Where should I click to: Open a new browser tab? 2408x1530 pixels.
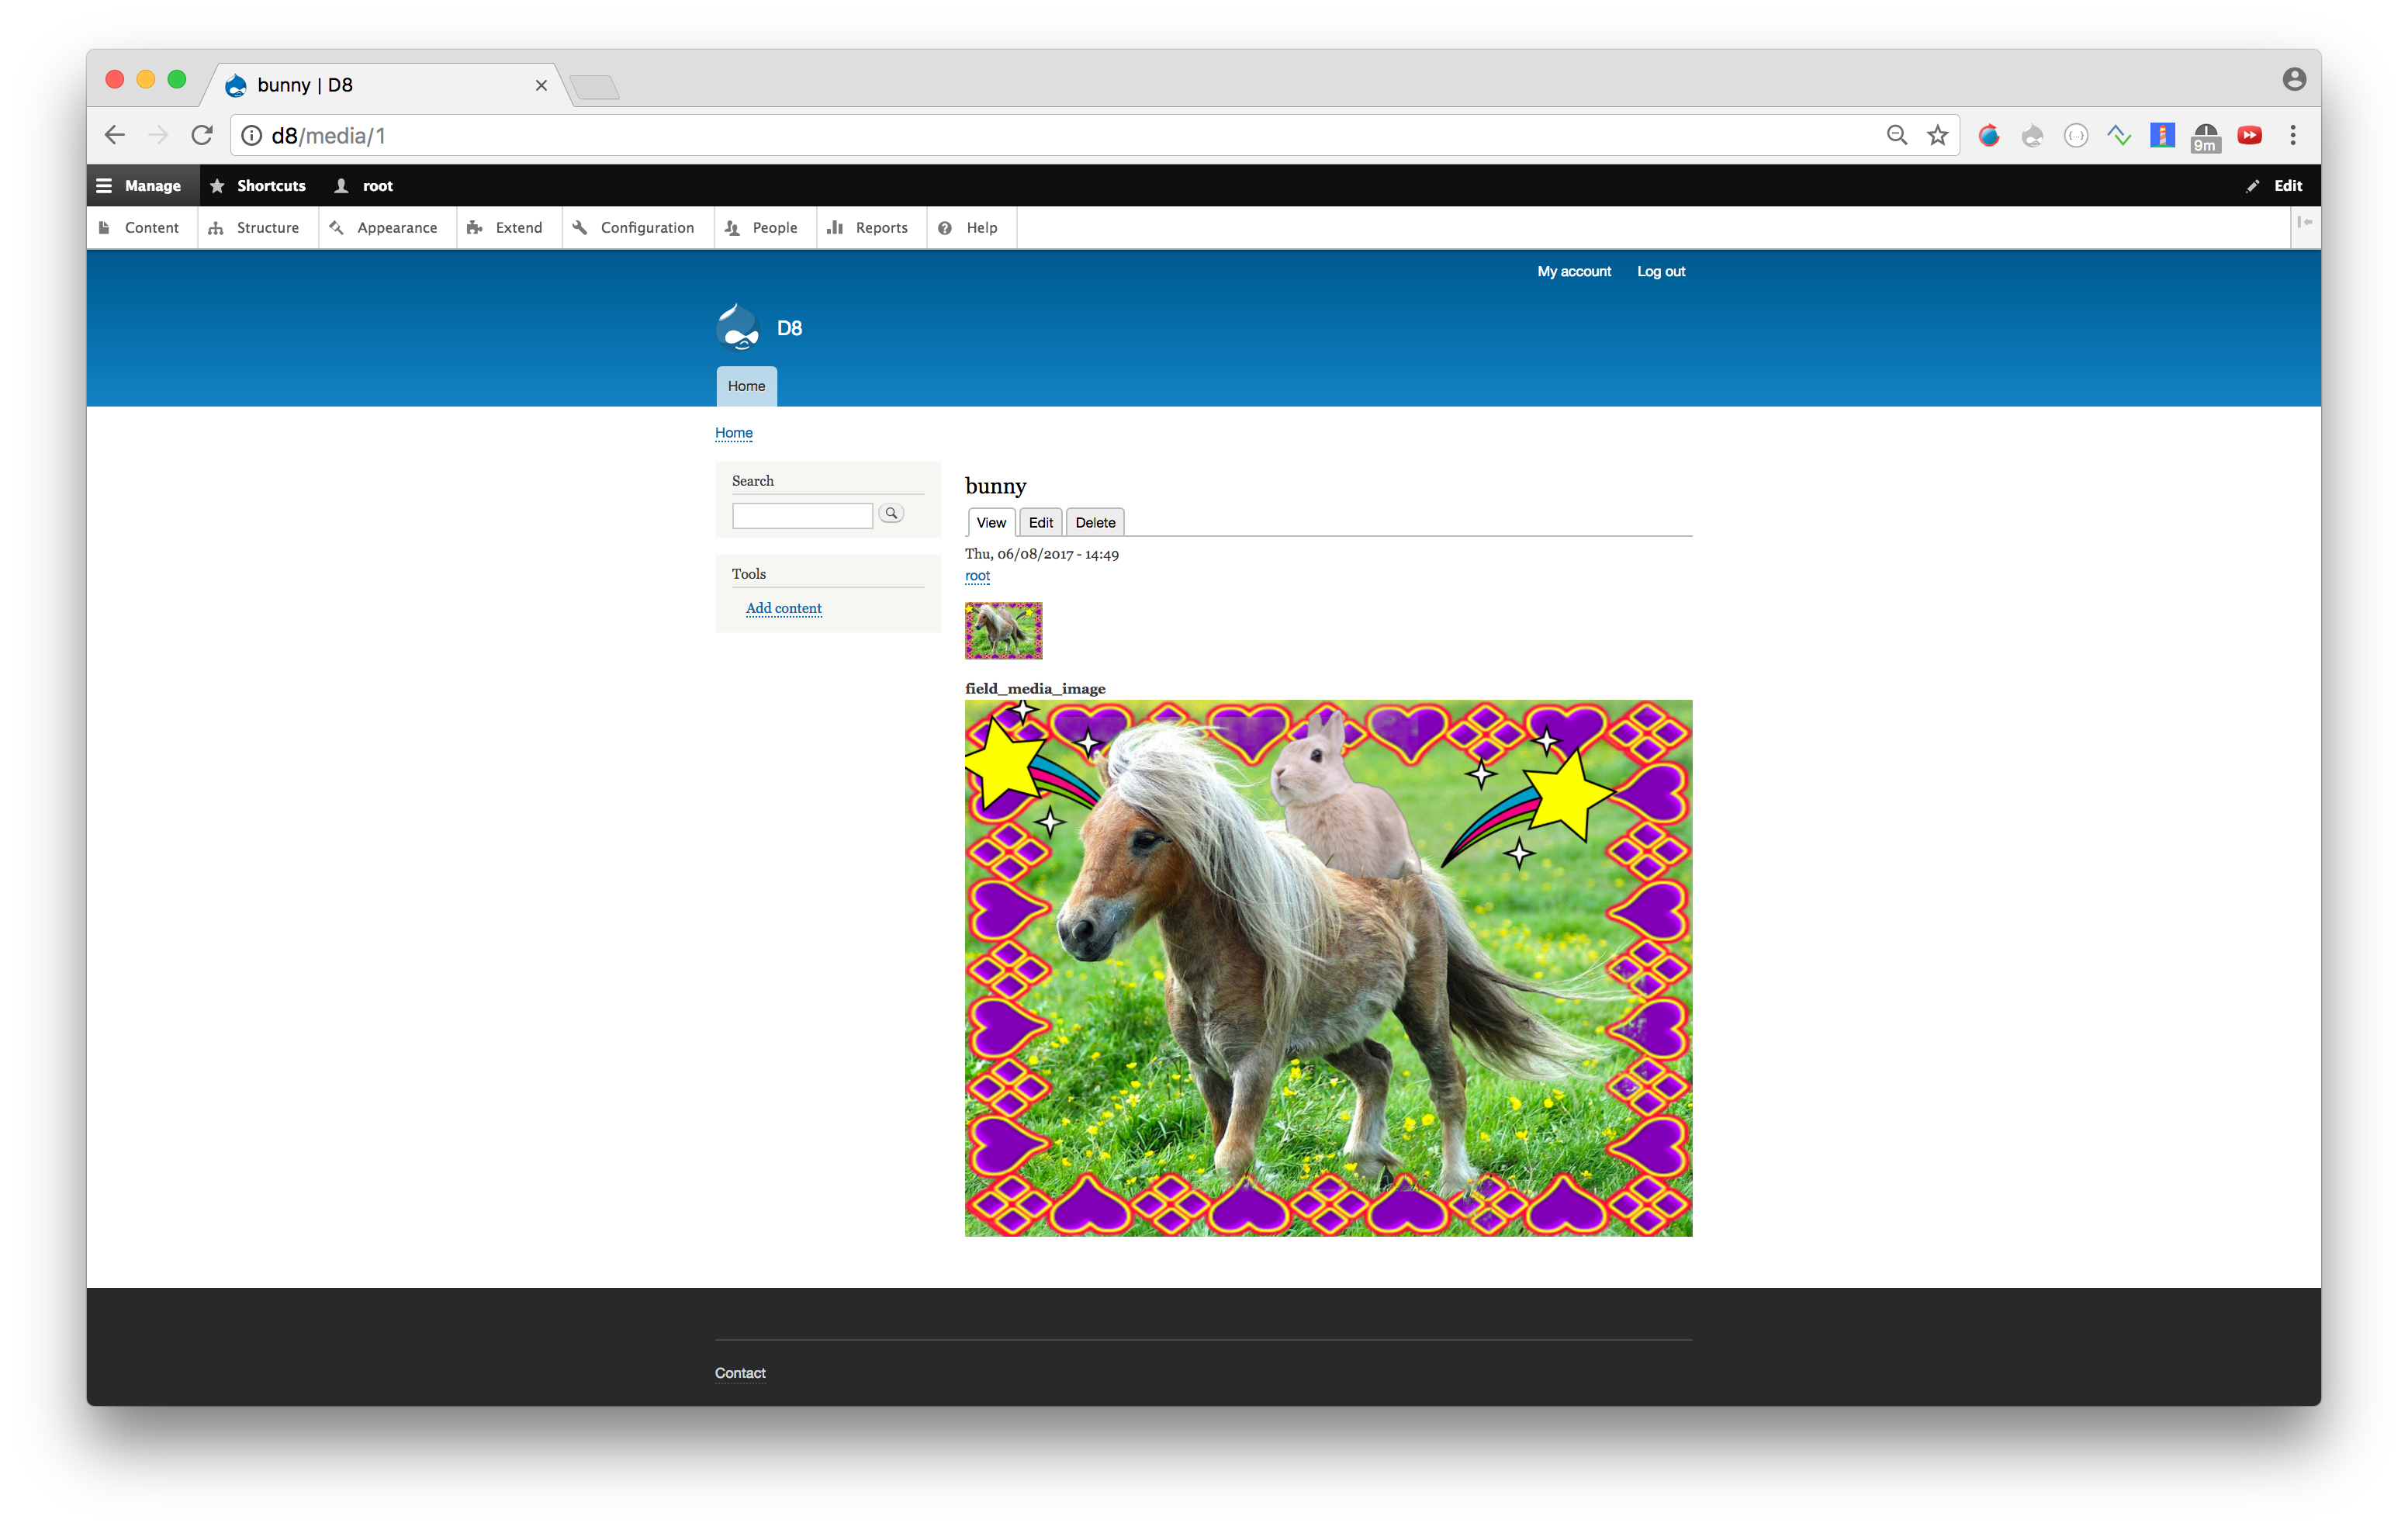pos(595,87)
